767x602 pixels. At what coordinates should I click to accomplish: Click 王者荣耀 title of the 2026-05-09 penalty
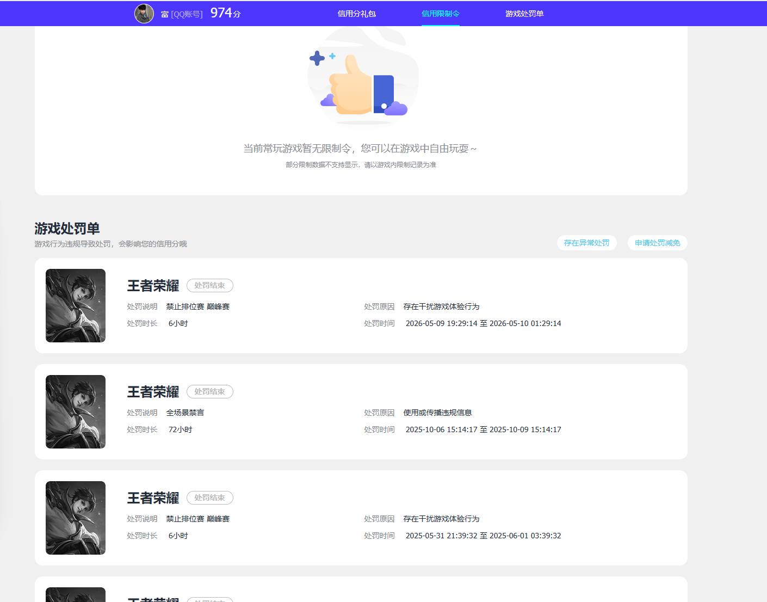(153, 286)
